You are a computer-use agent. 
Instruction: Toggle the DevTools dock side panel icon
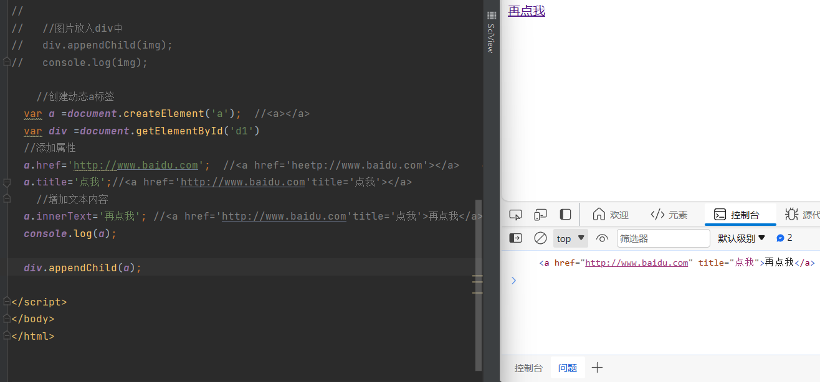[x=565, y=215]
